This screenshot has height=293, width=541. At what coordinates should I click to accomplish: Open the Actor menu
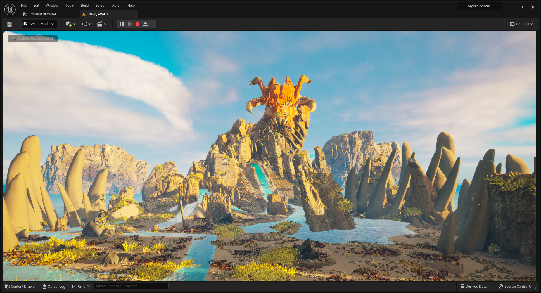116,5
